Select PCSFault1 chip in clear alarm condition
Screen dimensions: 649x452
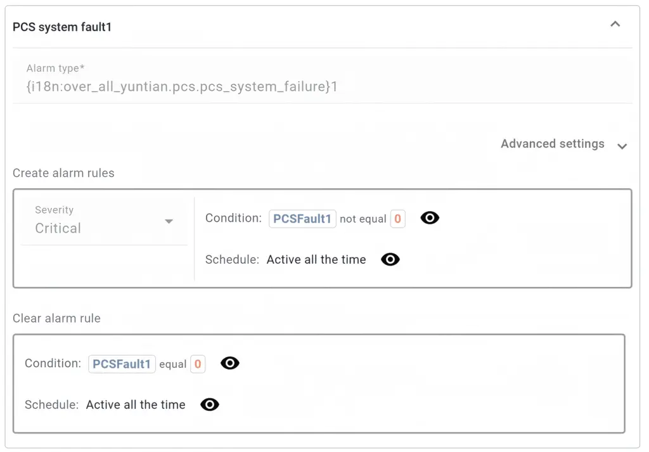[x=122, y=364]
